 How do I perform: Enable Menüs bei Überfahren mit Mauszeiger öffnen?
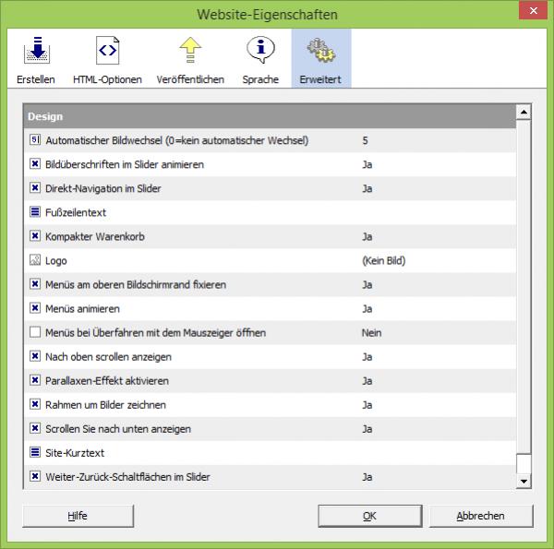(x=35, y=333)
